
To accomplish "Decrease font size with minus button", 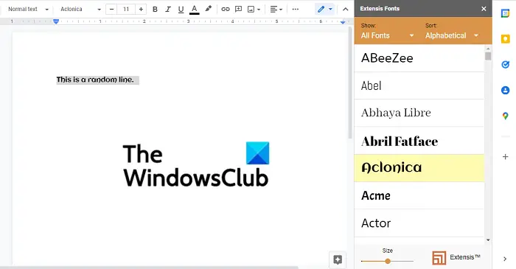I will click(x=111, y=9).
